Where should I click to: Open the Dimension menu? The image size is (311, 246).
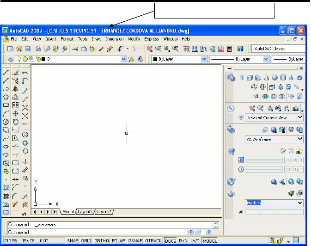point(115,39)
